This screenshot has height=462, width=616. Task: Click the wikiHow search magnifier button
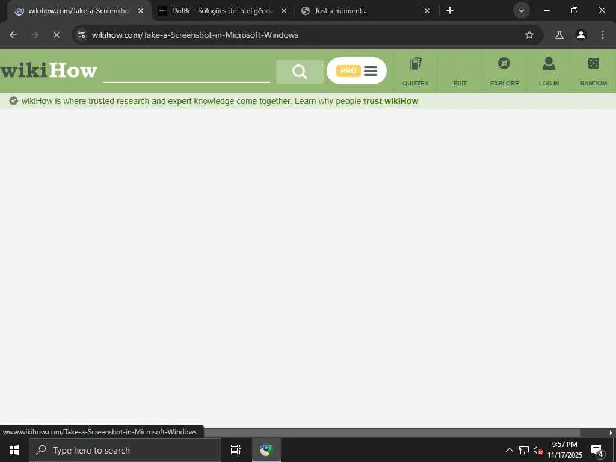pos(300,72)
